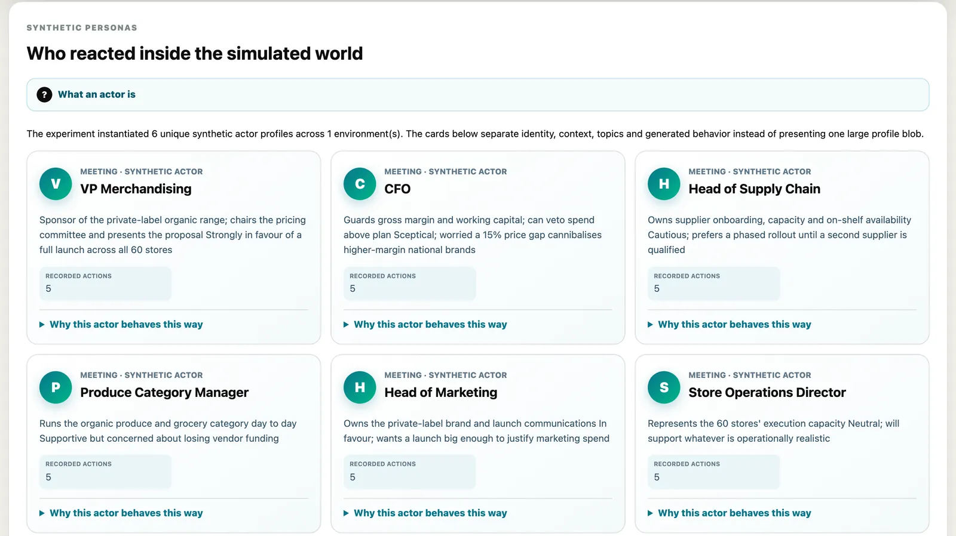Select the VP Merchandising card title

(136, 189)
